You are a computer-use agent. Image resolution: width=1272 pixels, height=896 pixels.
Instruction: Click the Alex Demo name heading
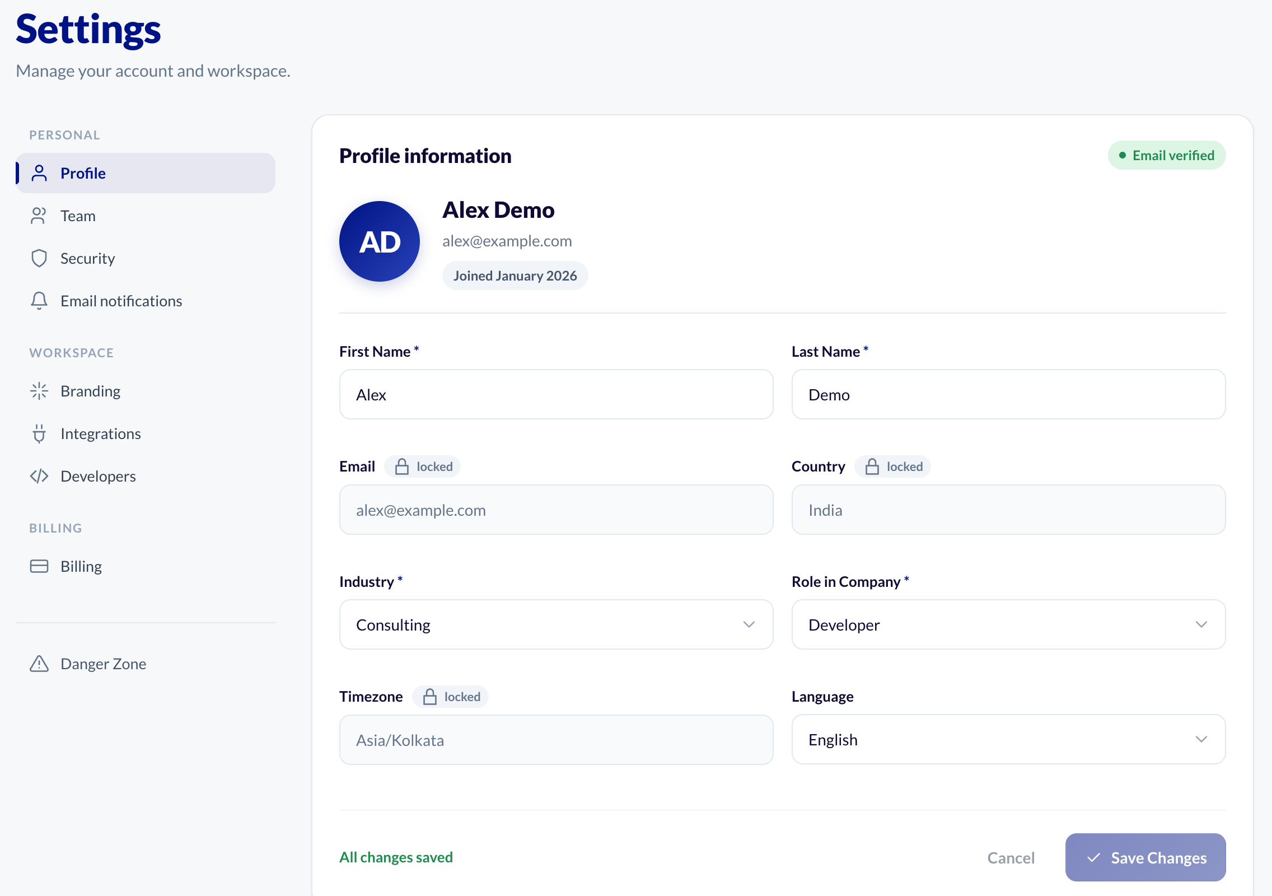click(x=498, y=210)
